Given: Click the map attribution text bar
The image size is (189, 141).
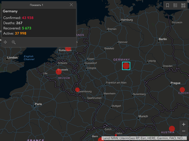Looking at the screenshot, I should [x=145, y=138].
